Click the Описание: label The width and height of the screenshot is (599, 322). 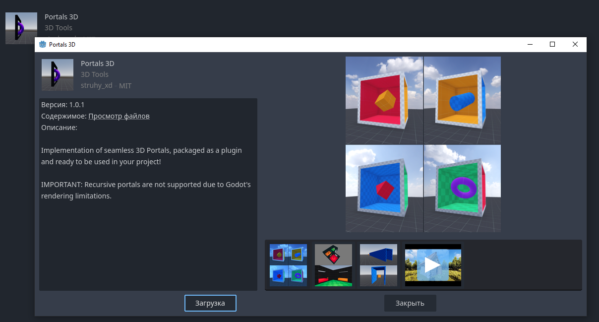[x=60, y=128]
